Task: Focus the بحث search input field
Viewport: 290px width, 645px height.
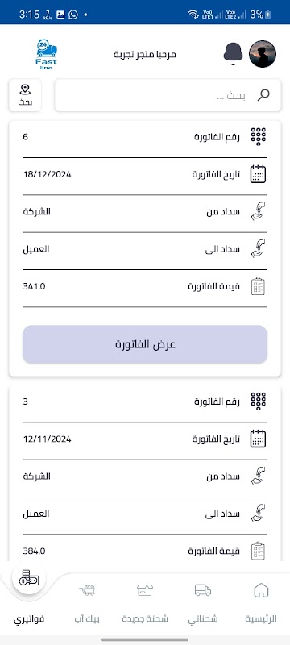Action: [x=168, y=95]
